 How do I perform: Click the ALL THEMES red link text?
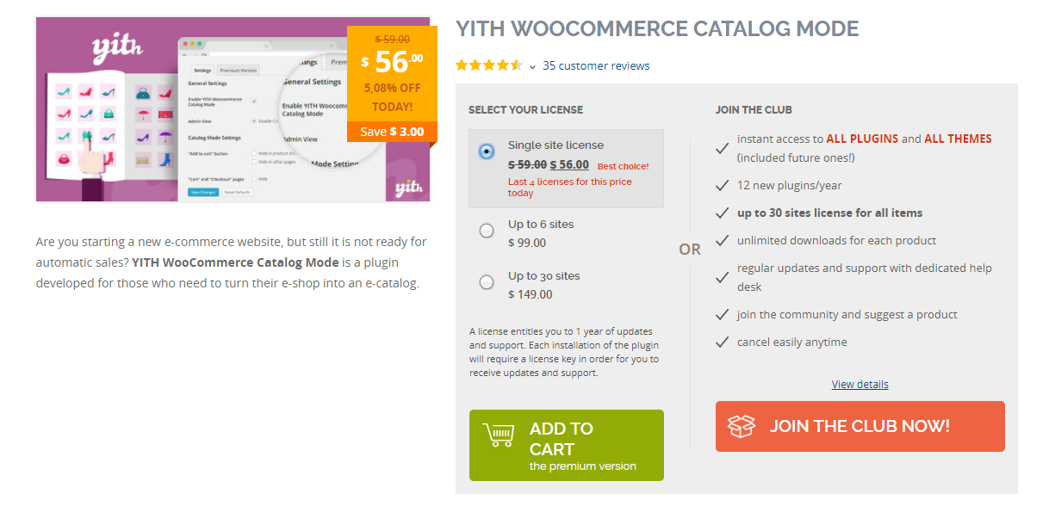click(958, 139)
